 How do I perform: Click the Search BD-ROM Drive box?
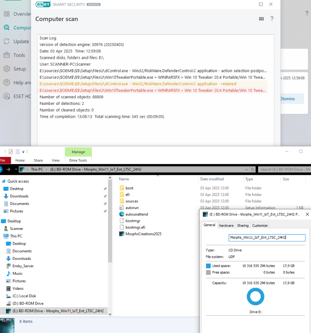(x=285, y=170)
